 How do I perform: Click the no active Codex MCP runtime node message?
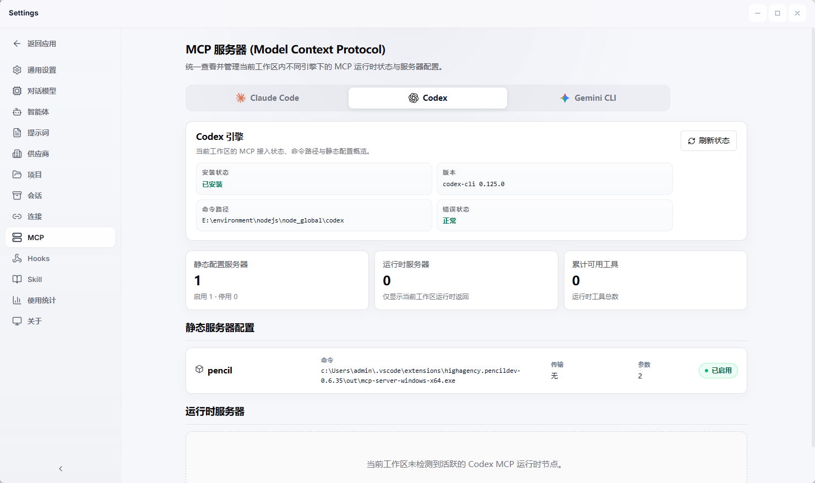tap(466, 464)
